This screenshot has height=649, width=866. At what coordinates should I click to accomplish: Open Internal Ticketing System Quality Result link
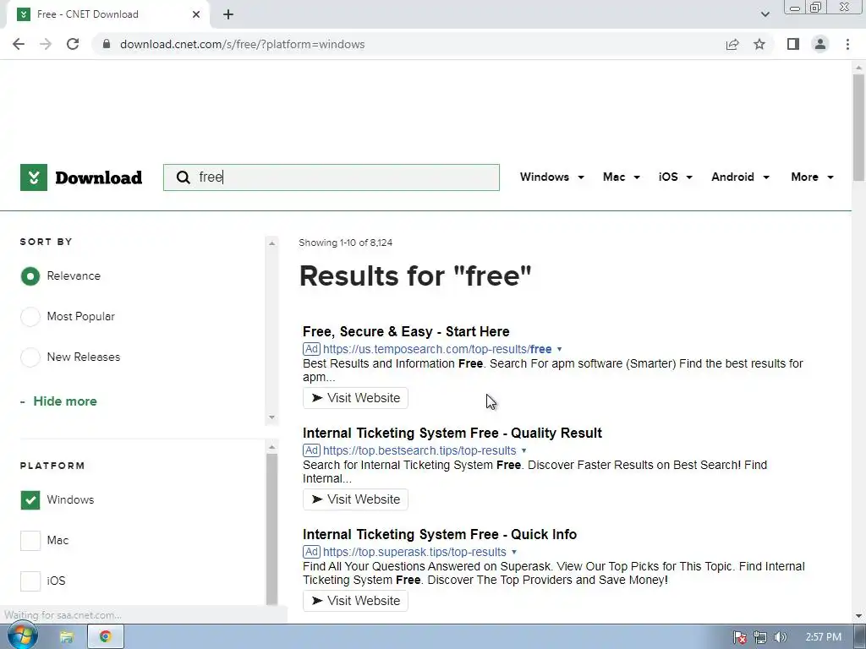click(x=452, y=433)
